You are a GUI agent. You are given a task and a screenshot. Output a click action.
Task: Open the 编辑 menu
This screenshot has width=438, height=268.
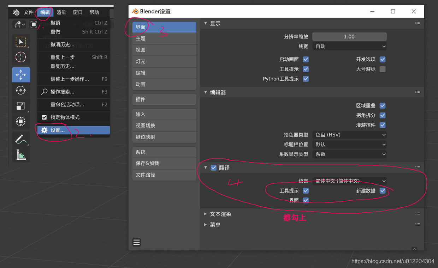click(x=45, y=12)
